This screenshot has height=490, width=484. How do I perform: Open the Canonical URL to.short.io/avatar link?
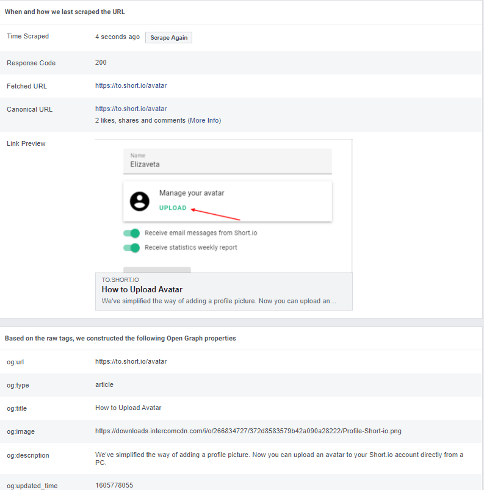click(131, 109)
